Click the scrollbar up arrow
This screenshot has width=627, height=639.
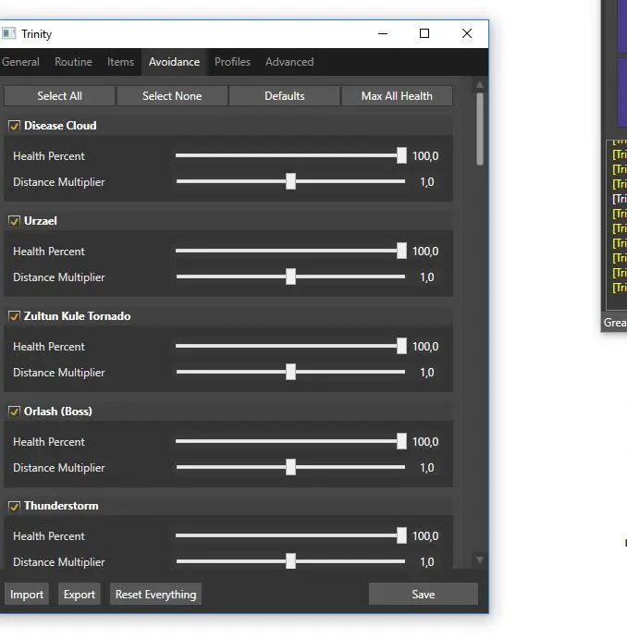click(x=480, y=85)
